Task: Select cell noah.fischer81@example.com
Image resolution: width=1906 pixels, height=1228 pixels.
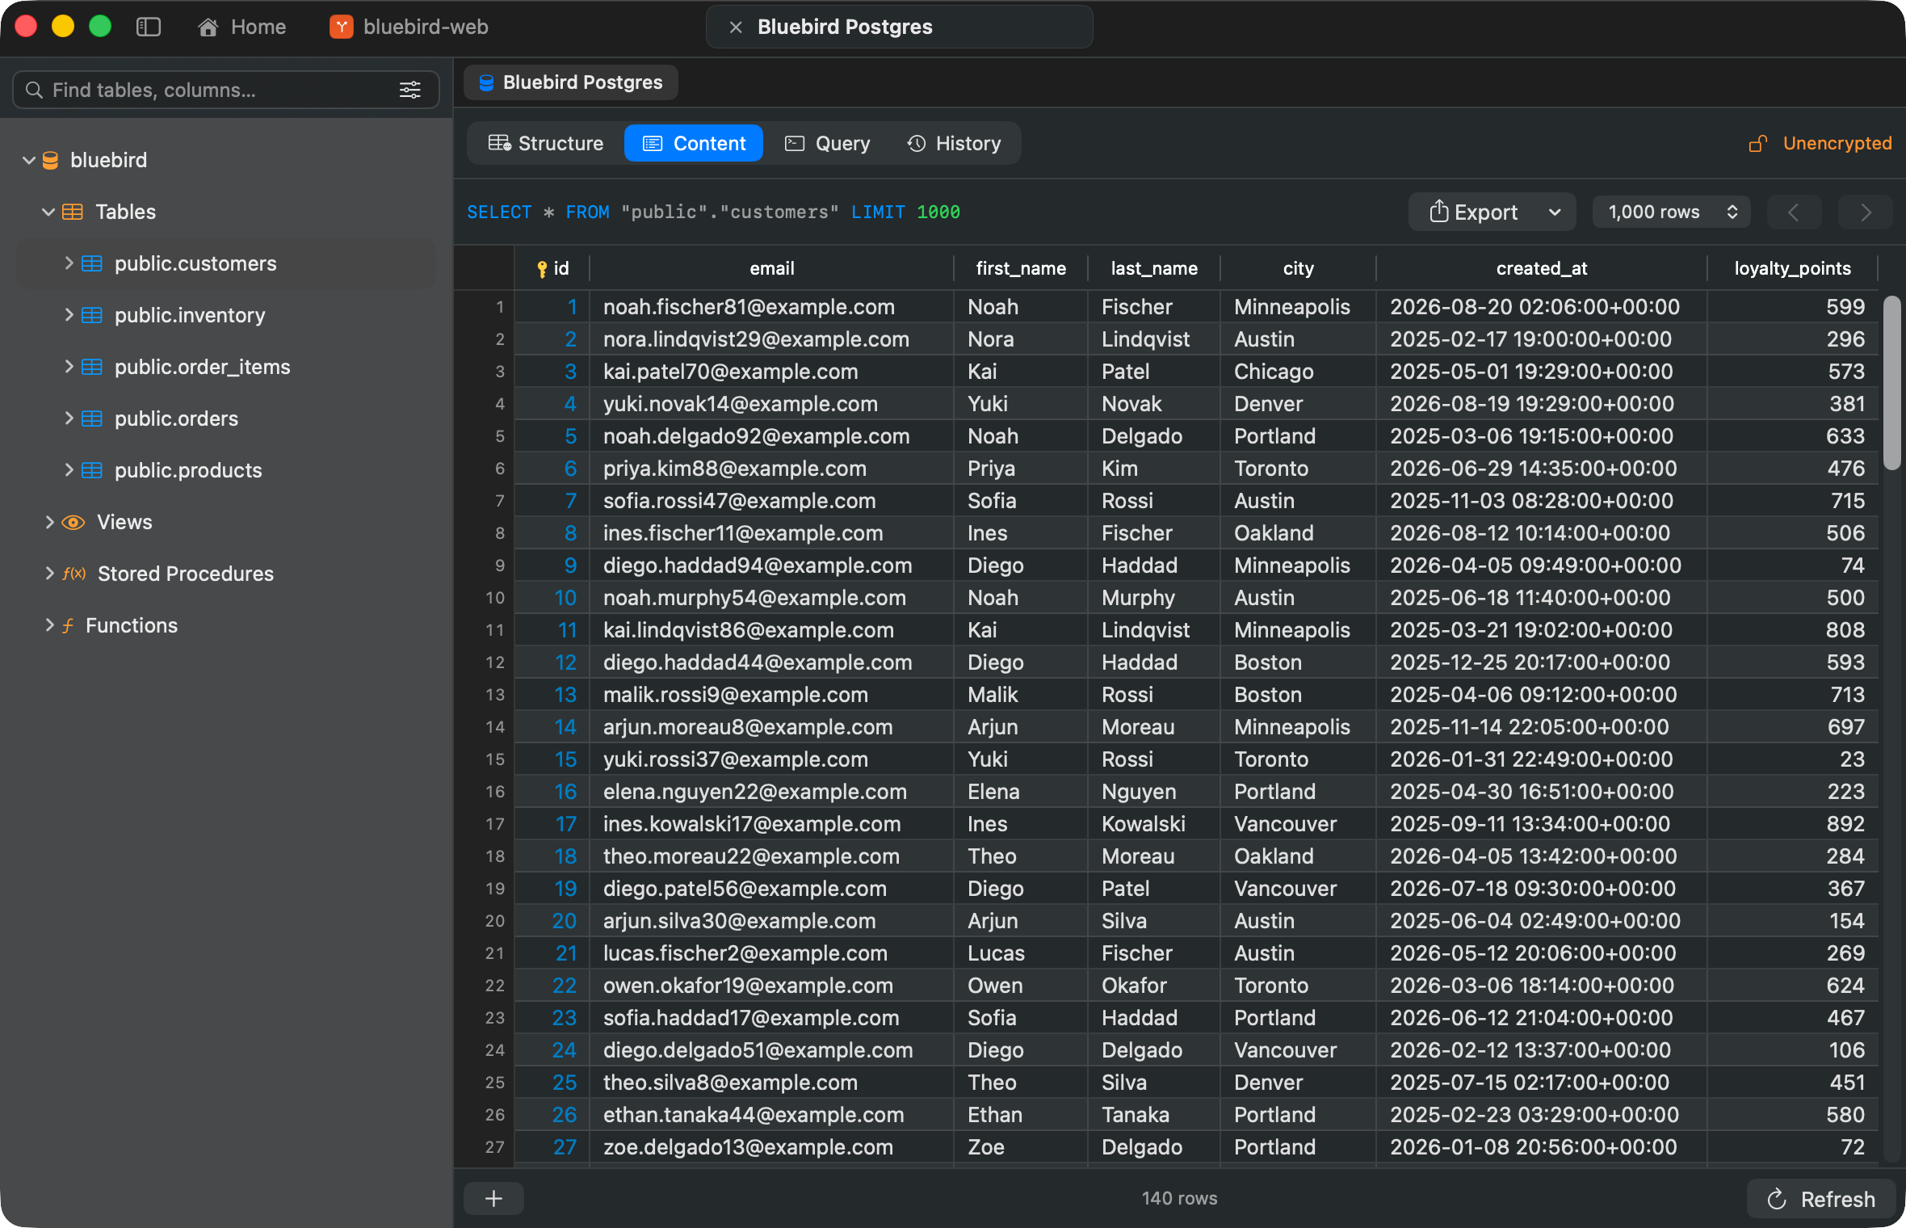Action: pos(771,307)
